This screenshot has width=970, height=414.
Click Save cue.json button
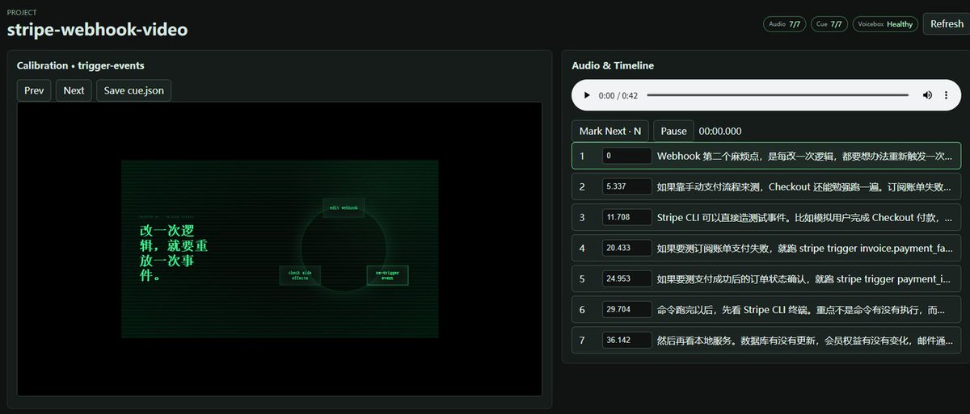(133, 90)
